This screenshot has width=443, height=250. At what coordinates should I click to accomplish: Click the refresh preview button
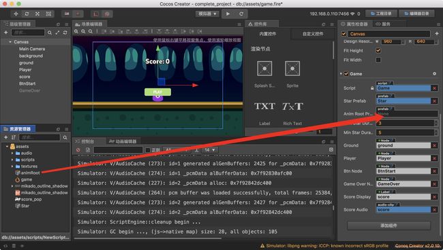[241, 14]
